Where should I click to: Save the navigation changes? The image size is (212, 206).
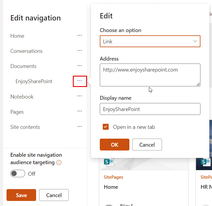[21, 195]
